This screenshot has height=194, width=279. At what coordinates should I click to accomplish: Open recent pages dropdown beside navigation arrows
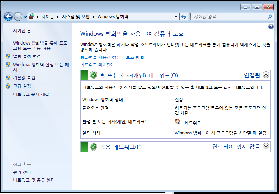tap(25, 17)
